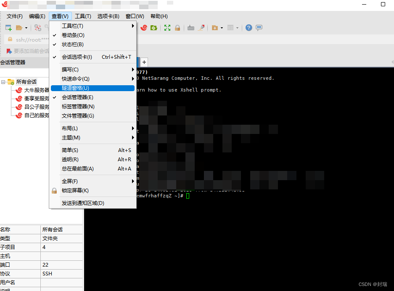Screen dimensions: 394x291
Task: Click the lock icon in address bar
Action: pos(10,40)
